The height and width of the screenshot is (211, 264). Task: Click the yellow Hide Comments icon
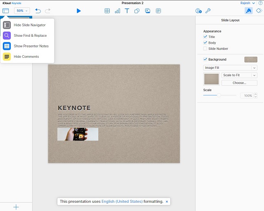tap(7, 56)
